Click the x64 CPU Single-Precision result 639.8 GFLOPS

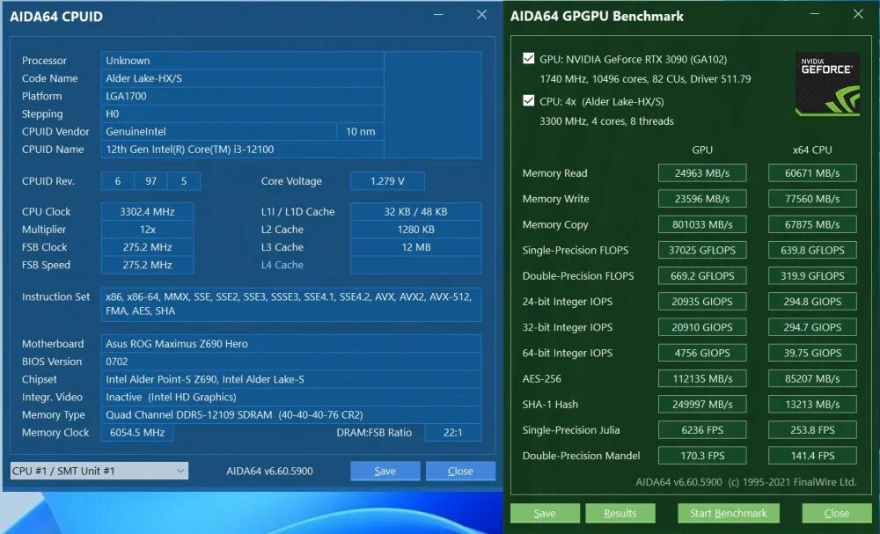click(812, 250)
